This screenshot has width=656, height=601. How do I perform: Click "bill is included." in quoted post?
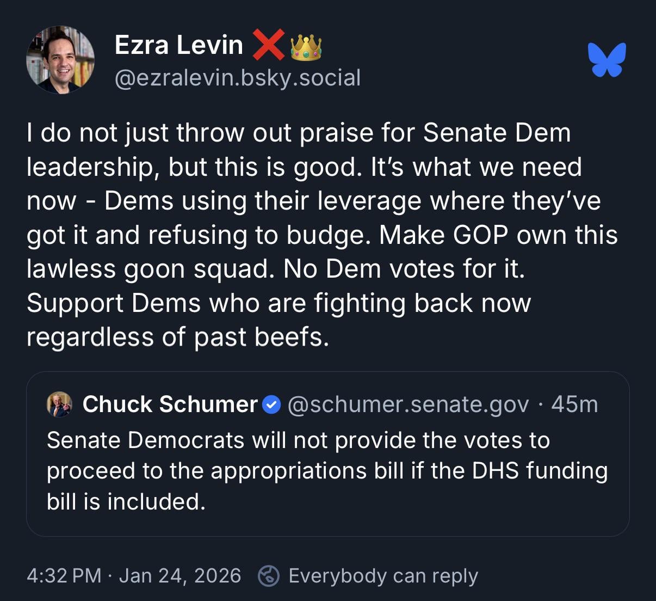click(126, 501)
